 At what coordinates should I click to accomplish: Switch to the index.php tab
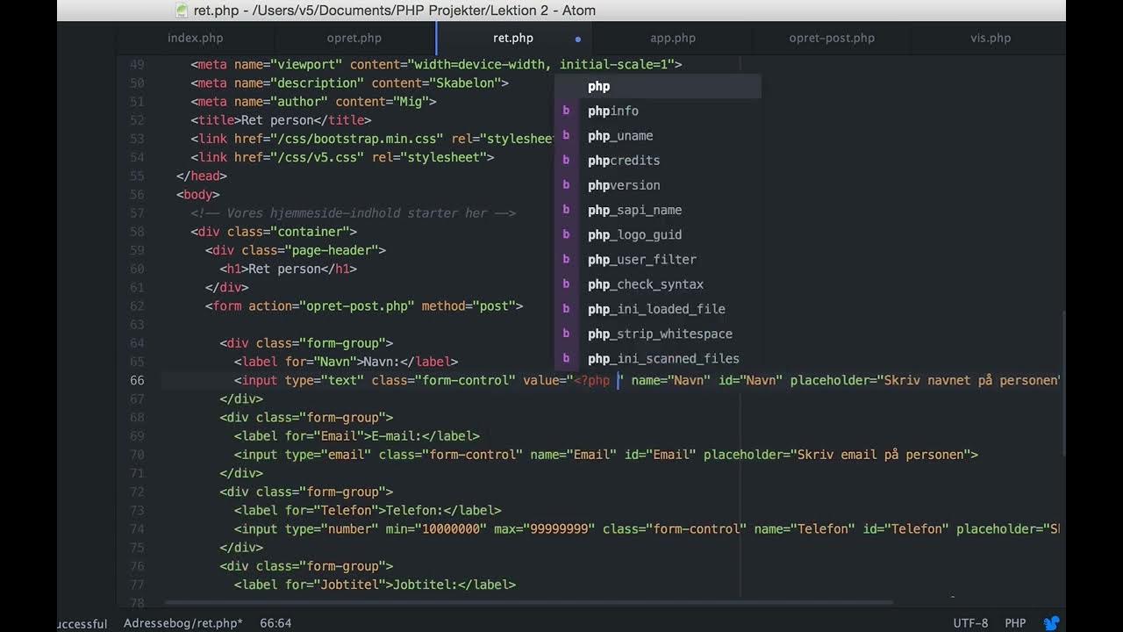[195, 38]
